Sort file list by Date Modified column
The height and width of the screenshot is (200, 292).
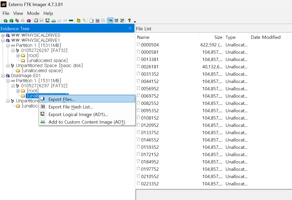(268, 37)
